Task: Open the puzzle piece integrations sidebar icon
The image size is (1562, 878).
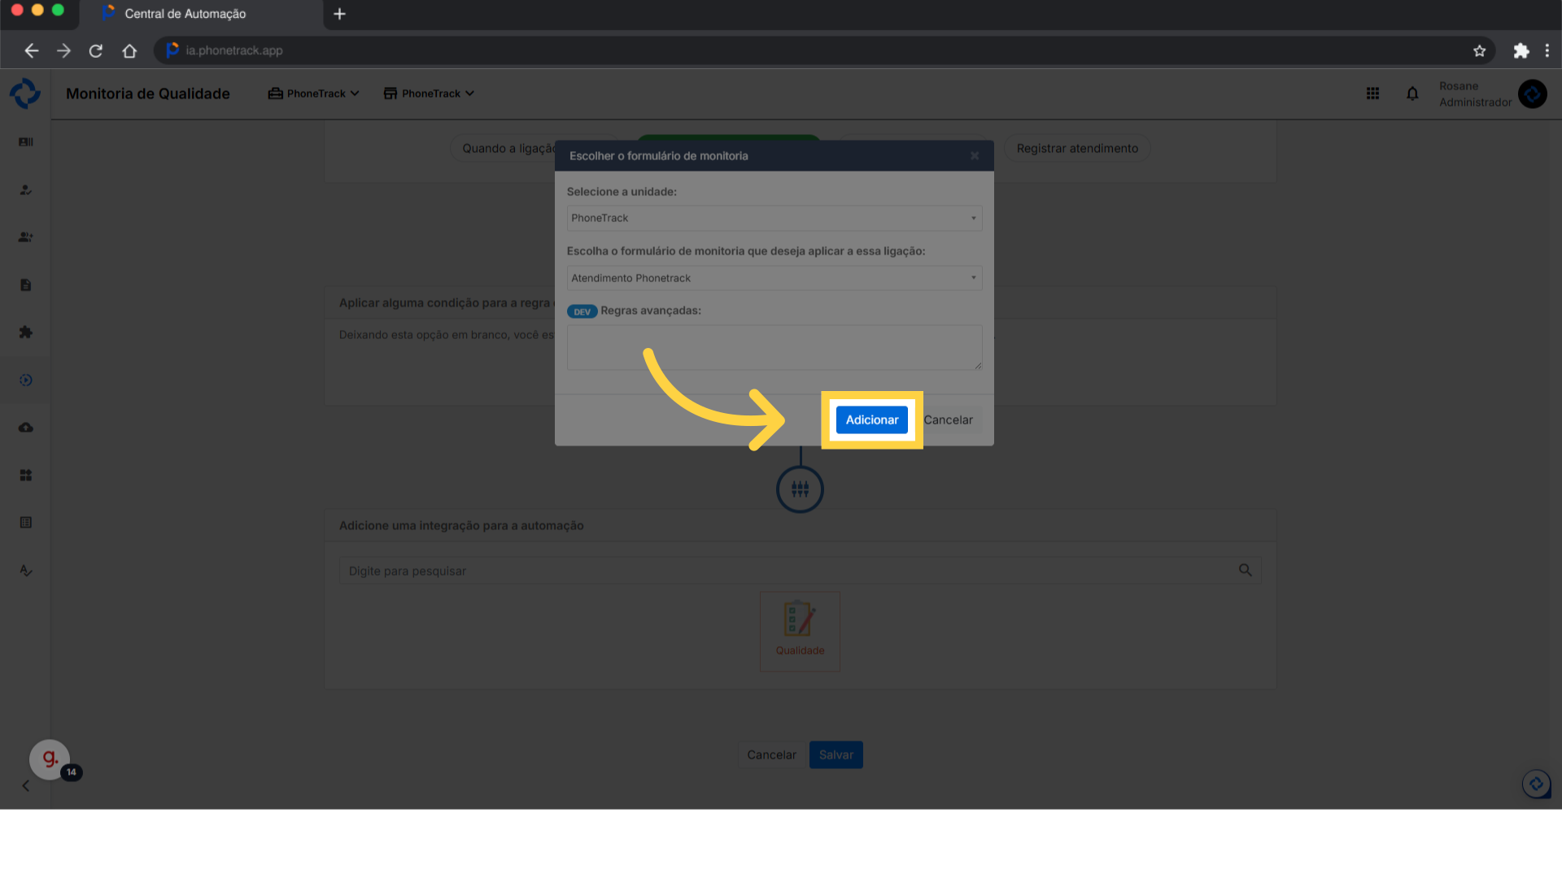Action: coord(26,333)
